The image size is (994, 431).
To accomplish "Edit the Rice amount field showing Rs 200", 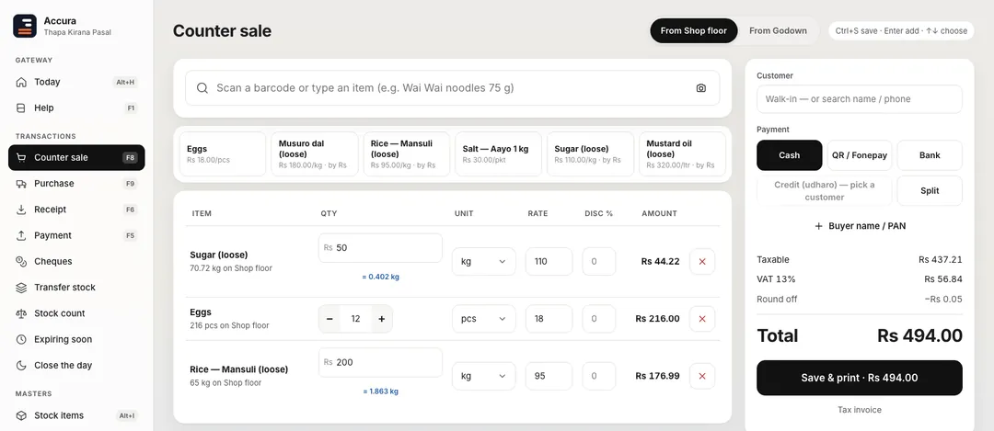I will [380, 363].
